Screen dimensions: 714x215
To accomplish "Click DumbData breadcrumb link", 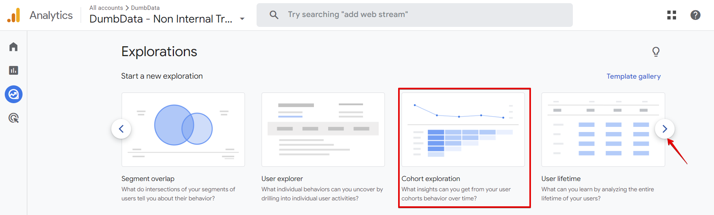I will click(145, 8).
